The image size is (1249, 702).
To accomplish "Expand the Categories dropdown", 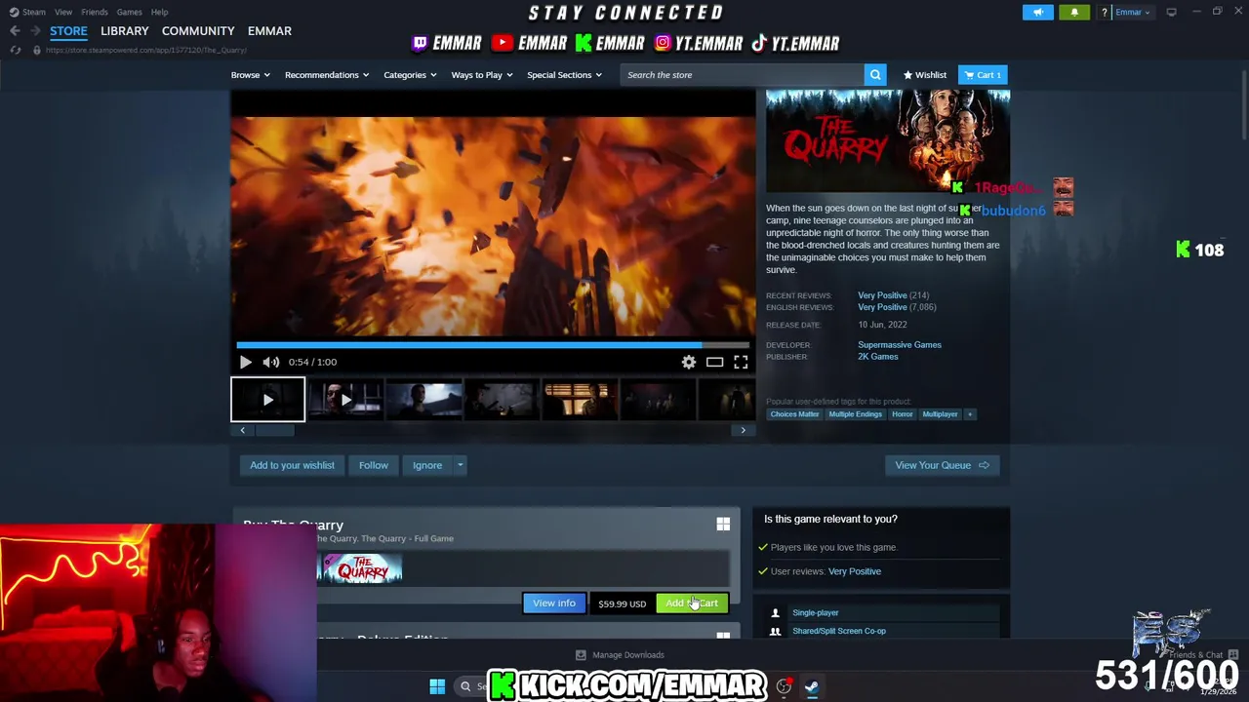I will click(410, 75).
